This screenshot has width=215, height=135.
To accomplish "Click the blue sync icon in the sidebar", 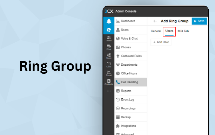I will 109,30.
